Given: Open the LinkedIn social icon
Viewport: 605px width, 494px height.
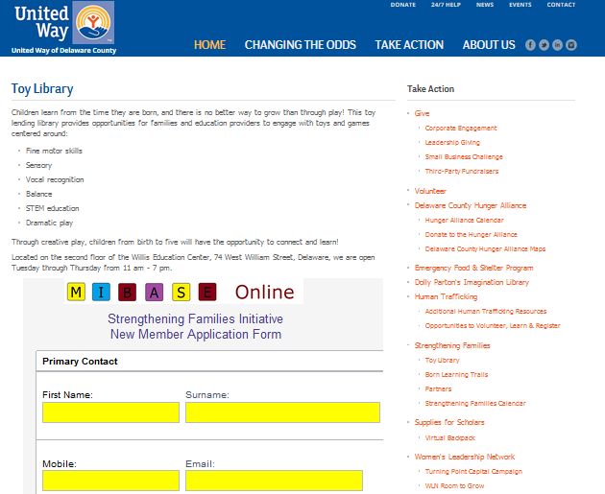Looking at the screenshot, I should coord(558,45).
